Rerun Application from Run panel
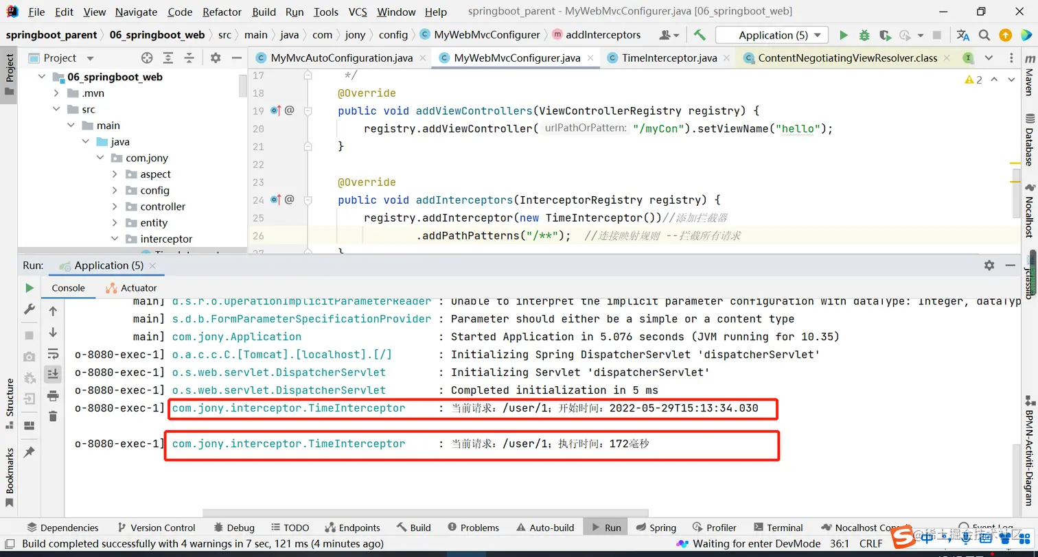Viewport: 1038px width, 557px height. tap(30, 288)
